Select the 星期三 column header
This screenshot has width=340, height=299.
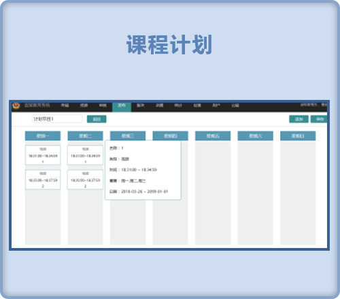128,136
